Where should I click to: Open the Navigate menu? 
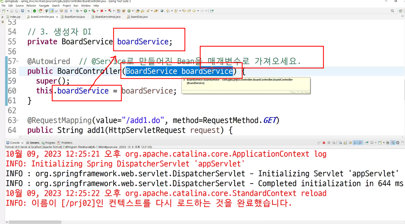(x=44, y=6)
